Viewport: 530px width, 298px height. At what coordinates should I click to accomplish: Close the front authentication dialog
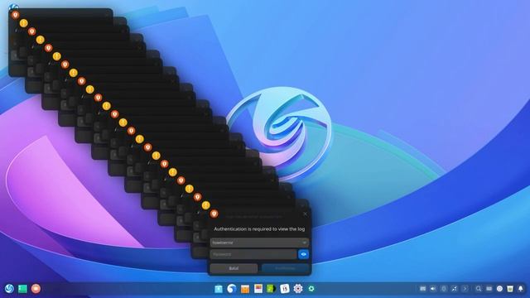306,214
